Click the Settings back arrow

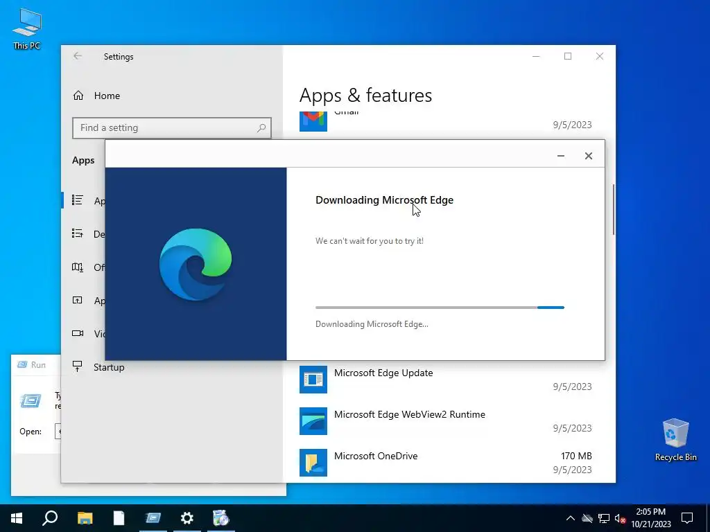(x=78, y=56)
